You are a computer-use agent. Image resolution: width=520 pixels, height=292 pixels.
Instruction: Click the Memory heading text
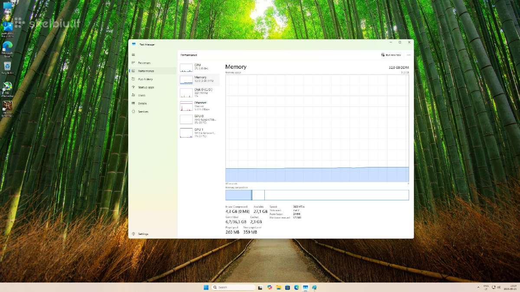236,67
